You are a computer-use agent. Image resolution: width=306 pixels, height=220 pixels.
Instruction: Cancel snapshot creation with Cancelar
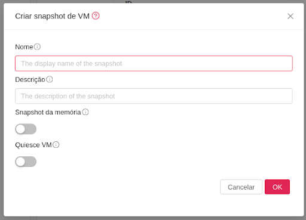[x=241, y=187]
